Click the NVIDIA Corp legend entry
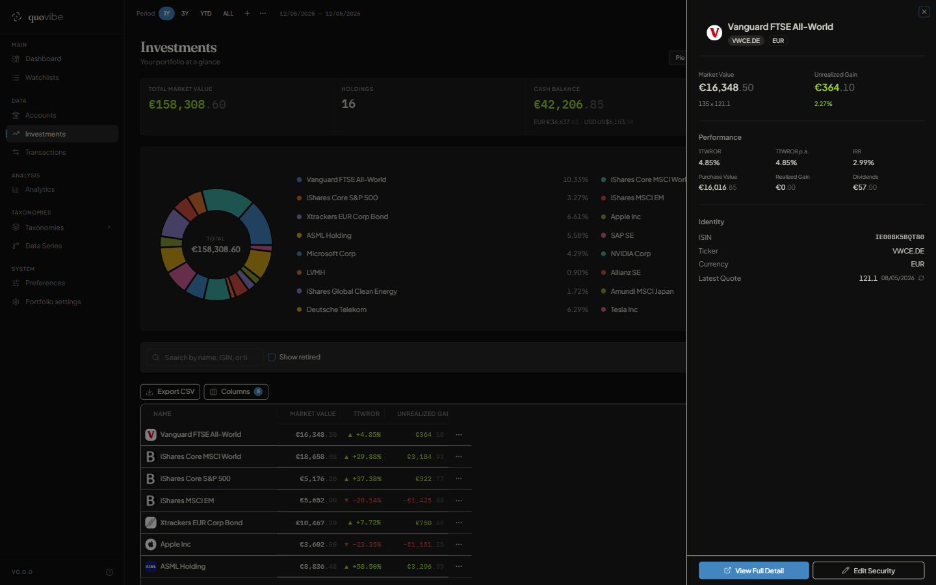 (630, 254)
